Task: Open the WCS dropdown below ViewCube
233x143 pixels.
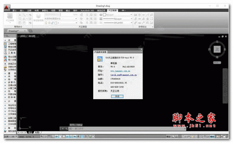Action: [217, 63]
